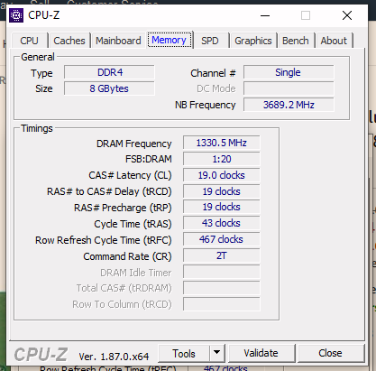Screen dimensions: 376x371
Task: Click the FSB:DRAM 1:20 value
Action: pos(222,159)
